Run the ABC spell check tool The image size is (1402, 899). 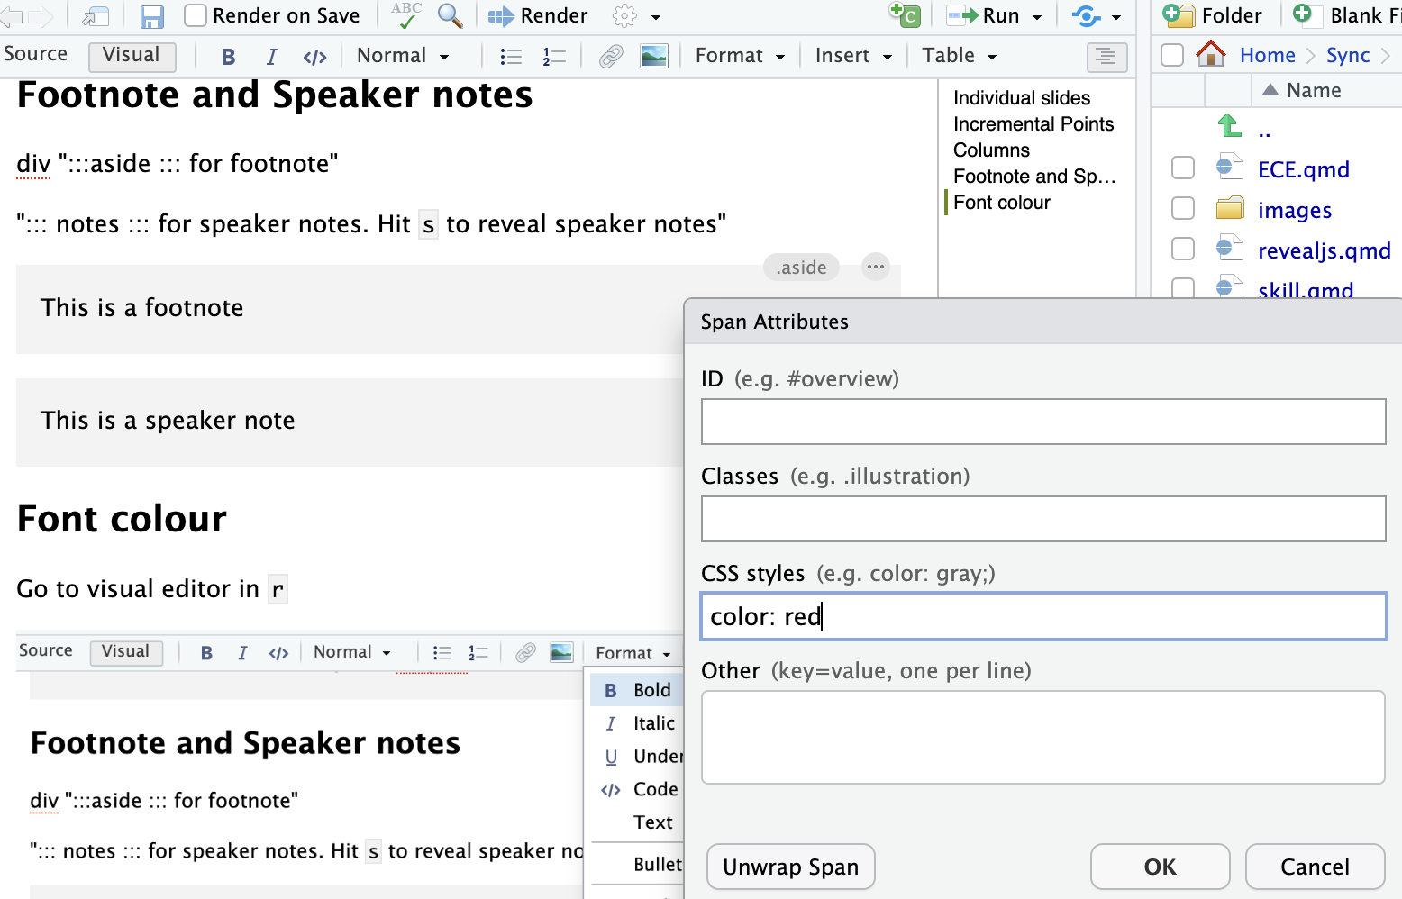(x=406, y=14)
